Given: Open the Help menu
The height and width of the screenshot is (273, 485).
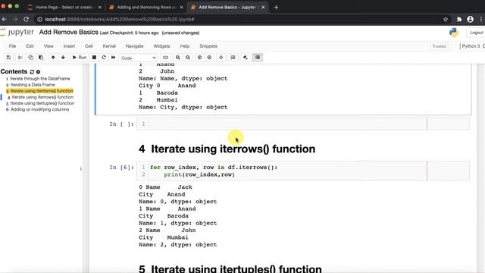Looking at the screenshot, I should pos(185,46).
